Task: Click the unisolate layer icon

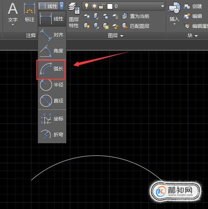Action: [x=96, y=26]
